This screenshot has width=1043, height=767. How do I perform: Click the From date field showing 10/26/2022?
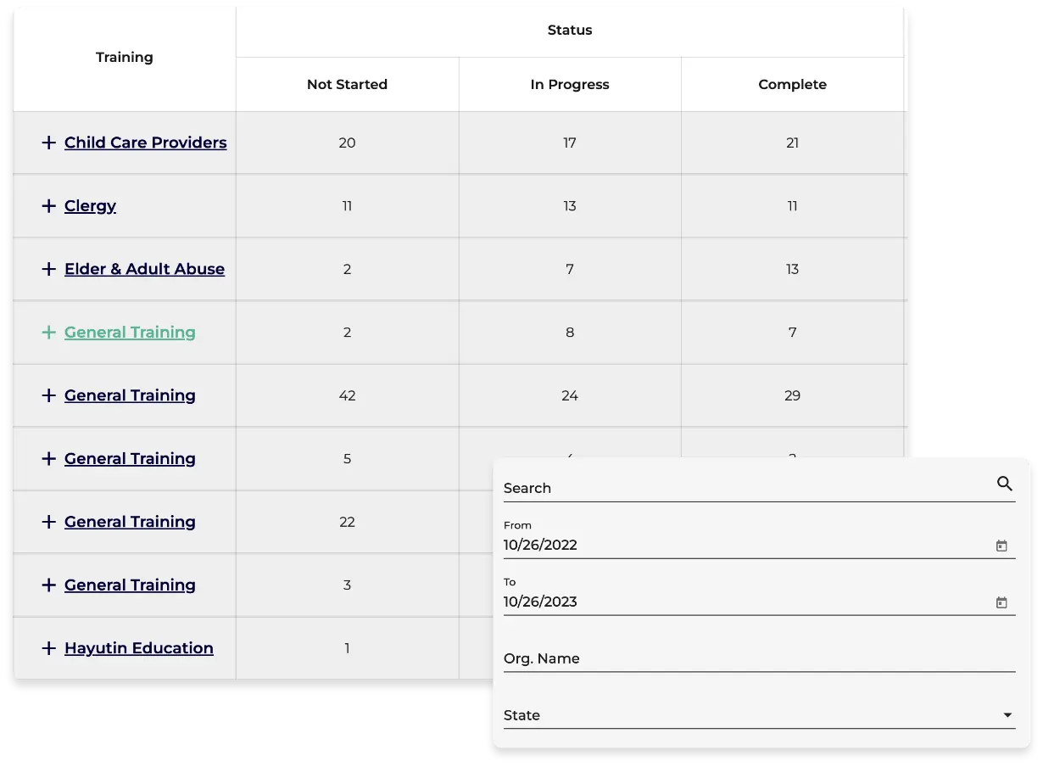click(x=738, y=546)
